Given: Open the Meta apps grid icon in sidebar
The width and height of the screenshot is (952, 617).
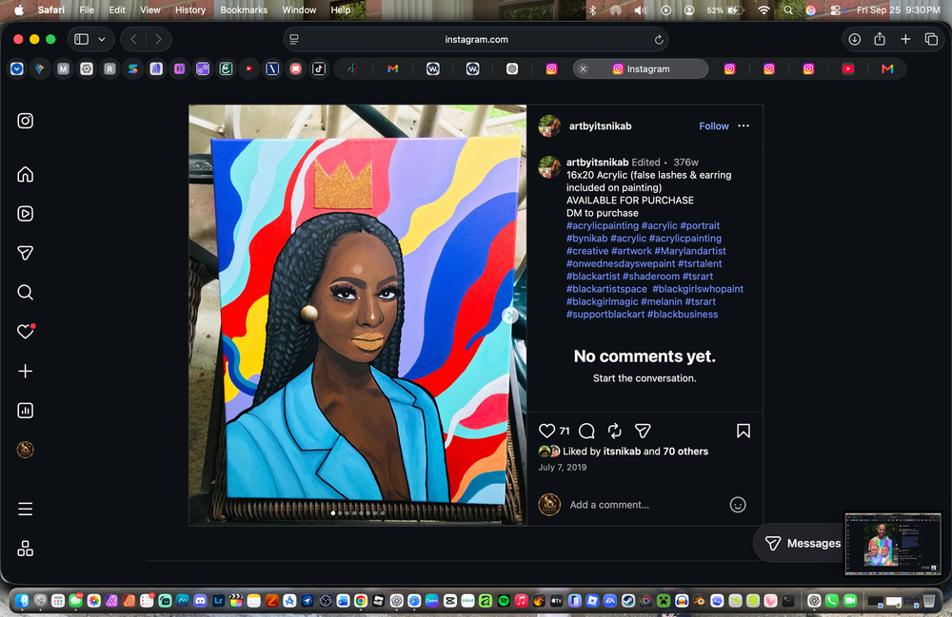Looking at the screenshot, I should click(x=26, y=549).
